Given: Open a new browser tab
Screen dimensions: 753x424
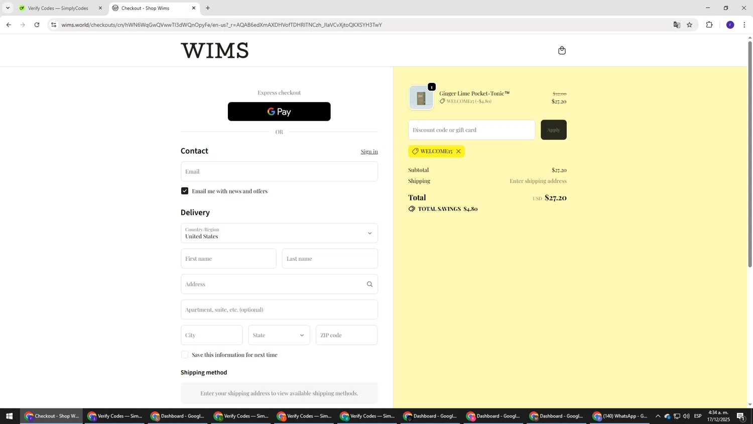Looking at the screenshot, I should pyautogui.click(x=208, y=8).
